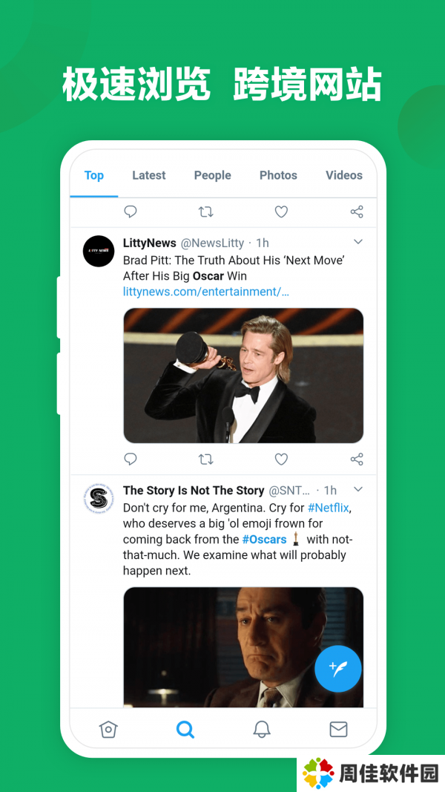
Task: Open the littynews.com entertainment link
Action: 206,292
